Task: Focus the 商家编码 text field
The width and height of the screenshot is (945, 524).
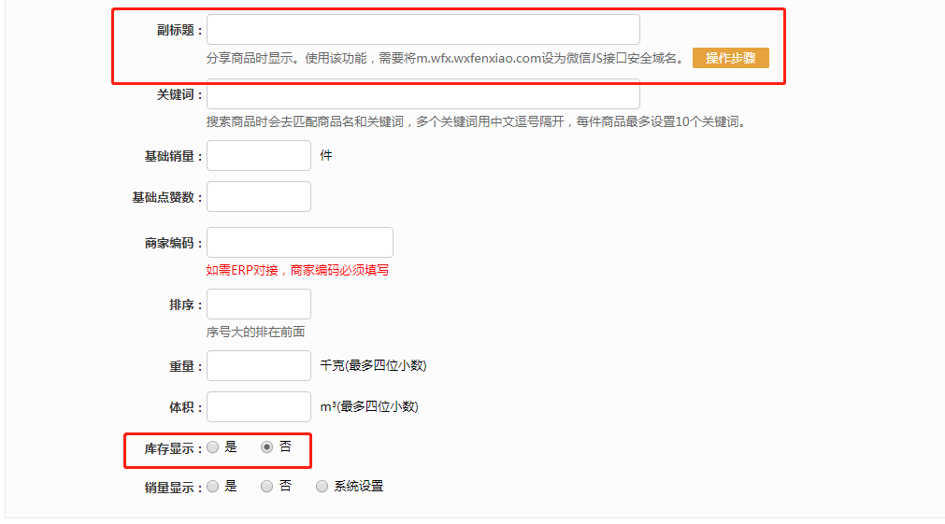Action: [x=299, y=243]
